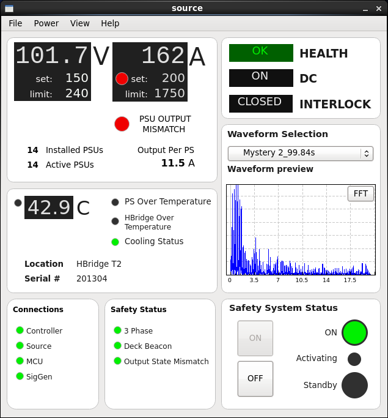Click the Waveform Selection heading

pos(277,134)
